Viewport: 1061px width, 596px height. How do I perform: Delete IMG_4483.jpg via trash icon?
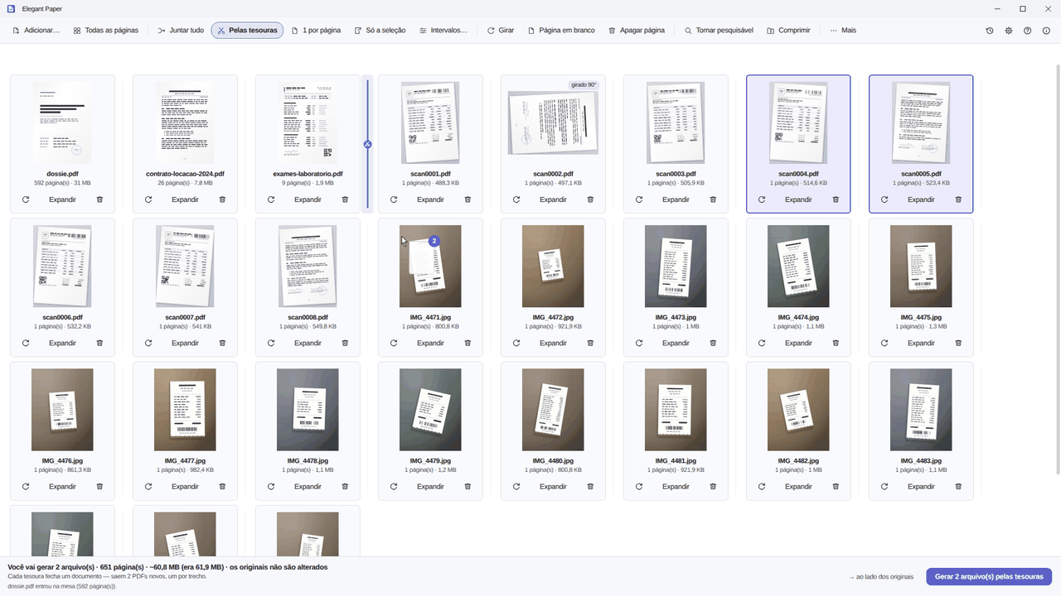coord(958,487)
